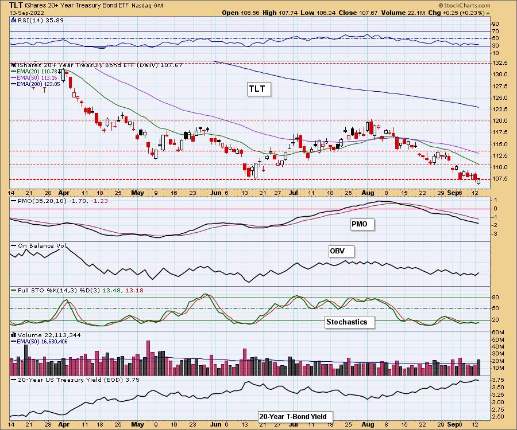This screenshot has height=430, width=517.
Task: Click the Low 106.24 value in header
Action: (318, 13)
